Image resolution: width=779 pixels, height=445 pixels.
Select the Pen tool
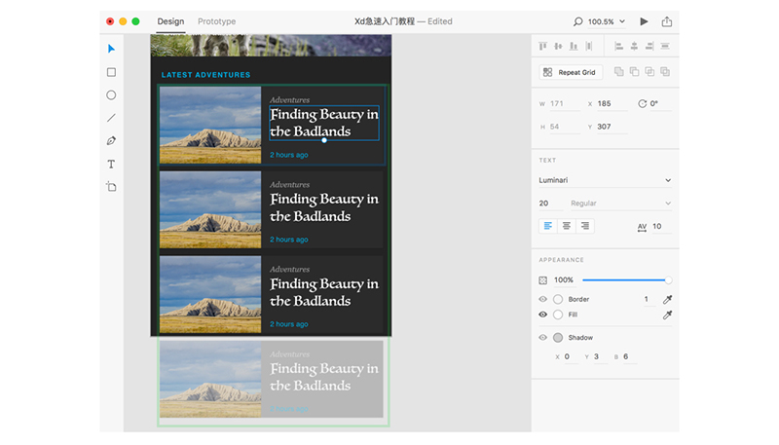(111, 141)
